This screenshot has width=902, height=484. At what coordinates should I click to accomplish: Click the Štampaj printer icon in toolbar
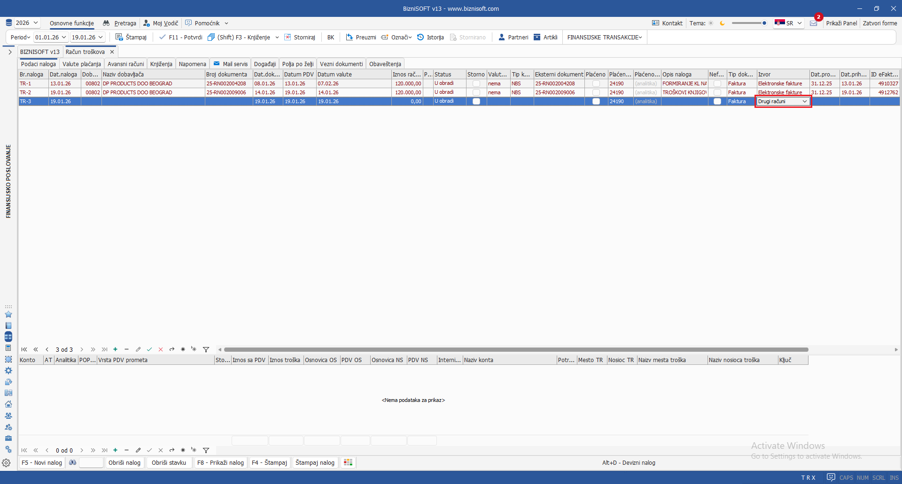coord(119,37)
